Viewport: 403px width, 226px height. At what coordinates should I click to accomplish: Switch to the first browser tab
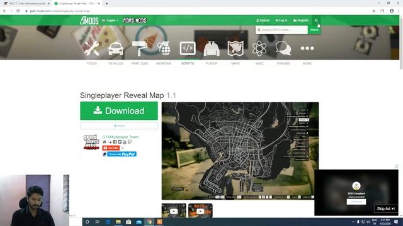(x=26, y=4)
